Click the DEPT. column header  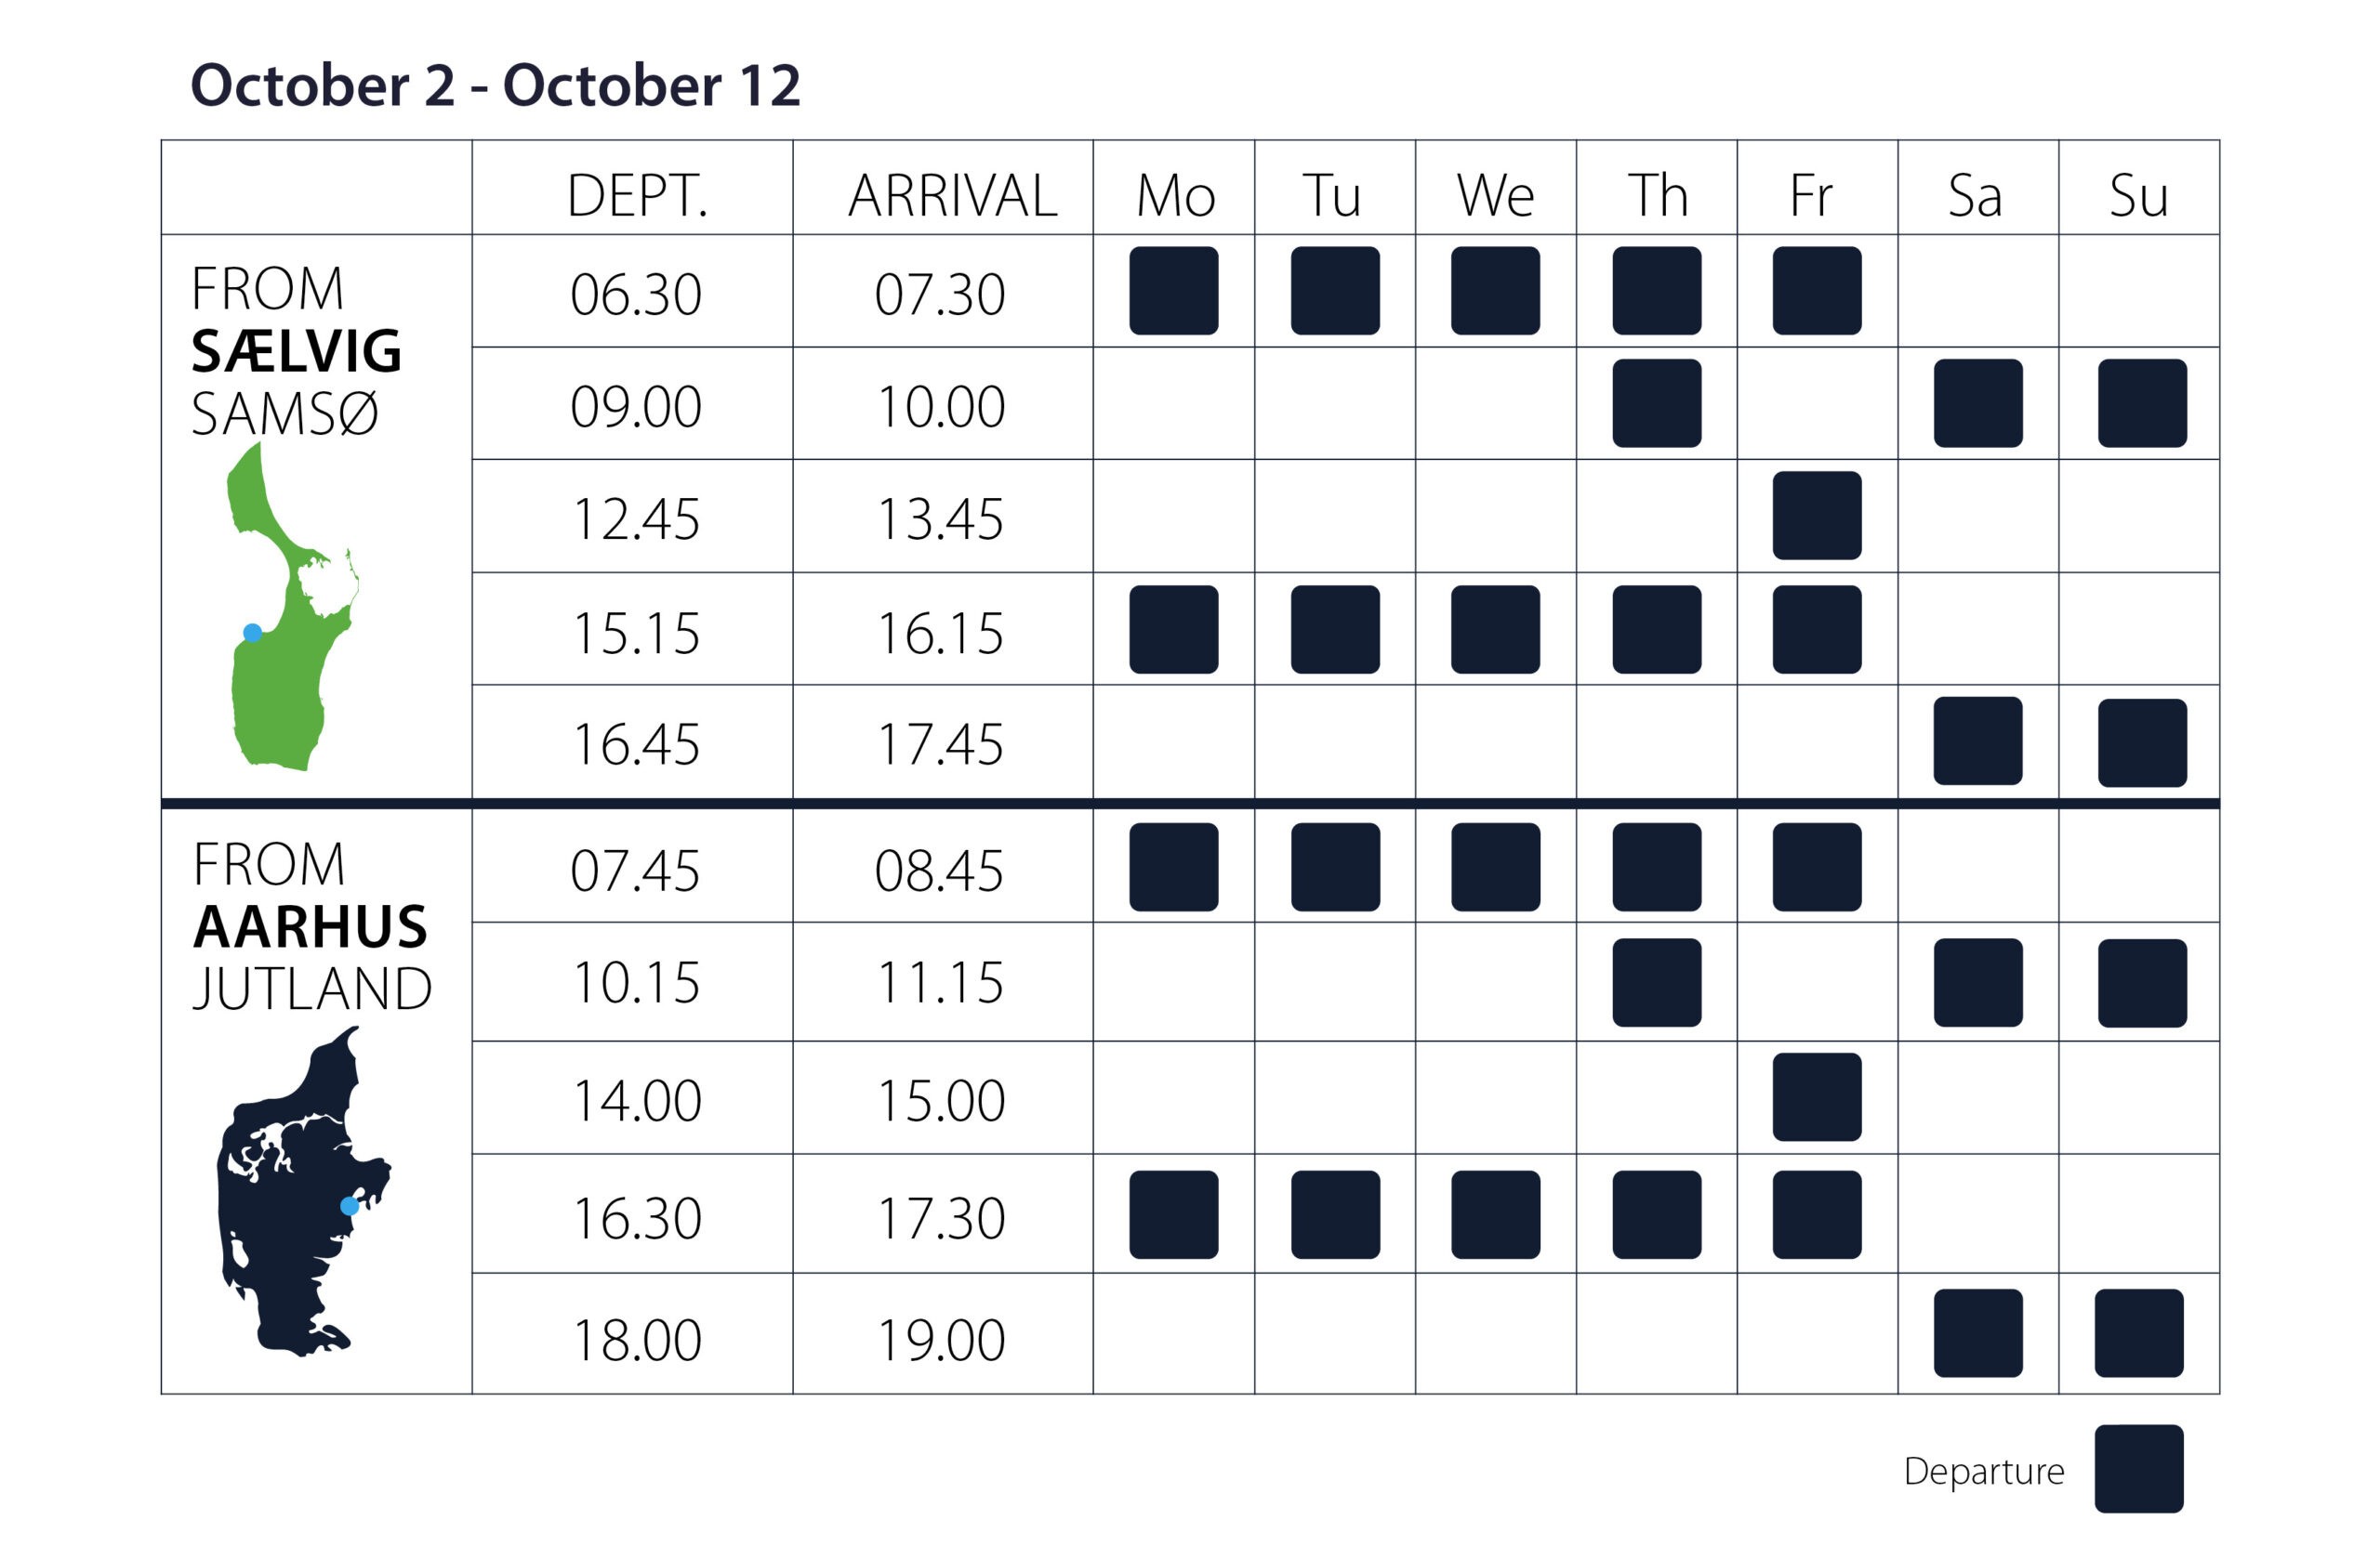[637, 195]
